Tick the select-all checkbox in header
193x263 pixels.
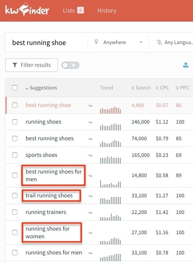pos(15,88)
